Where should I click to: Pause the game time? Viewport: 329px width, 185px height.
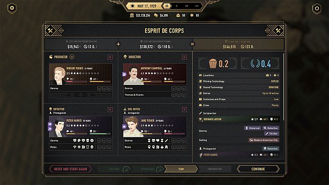(x=167, y=6)
